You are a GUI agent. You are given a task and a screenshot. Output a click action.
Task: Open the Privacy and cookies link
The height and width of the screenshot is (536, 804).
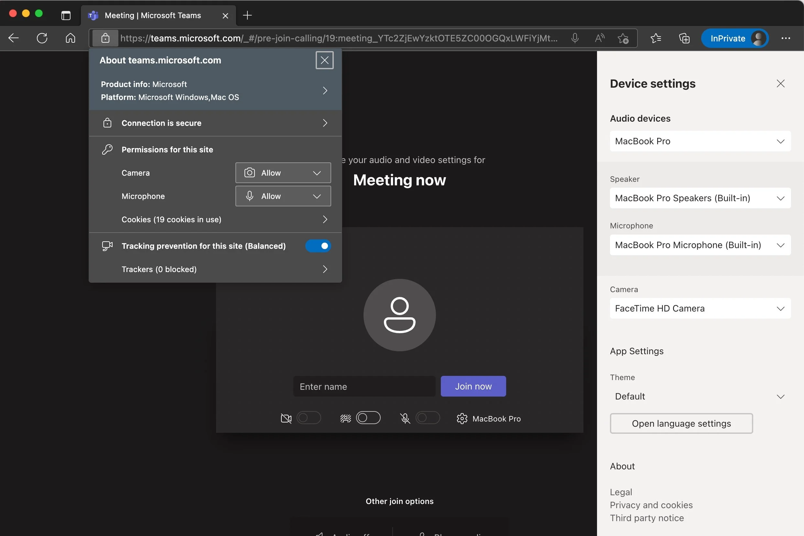(651, 505)
